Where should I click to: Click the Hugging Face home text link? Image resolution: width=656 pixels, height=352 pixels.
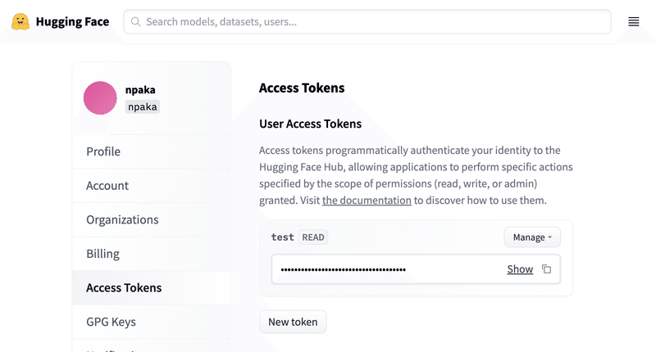[x=72, y=22]
